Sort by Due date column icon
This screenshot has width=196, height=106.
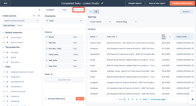170,37
